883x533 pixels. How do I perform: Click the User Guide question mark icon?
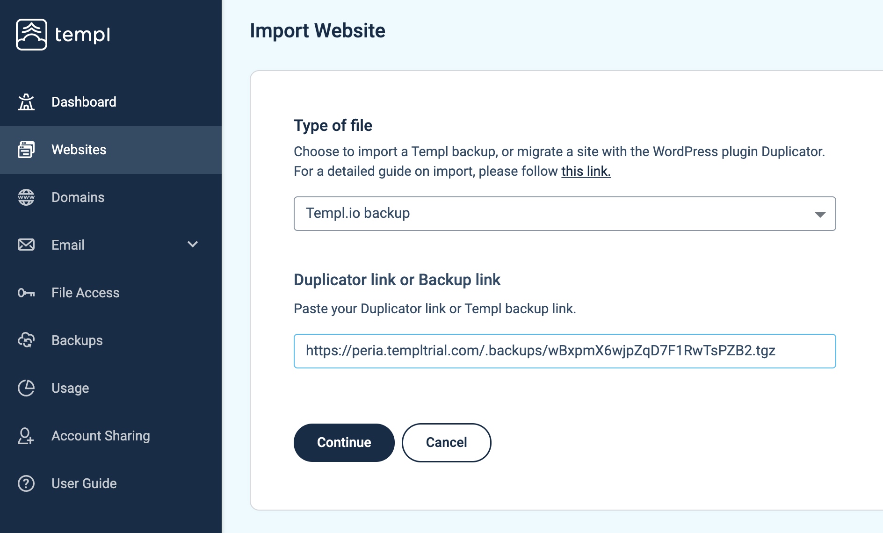tap(26, 483)
